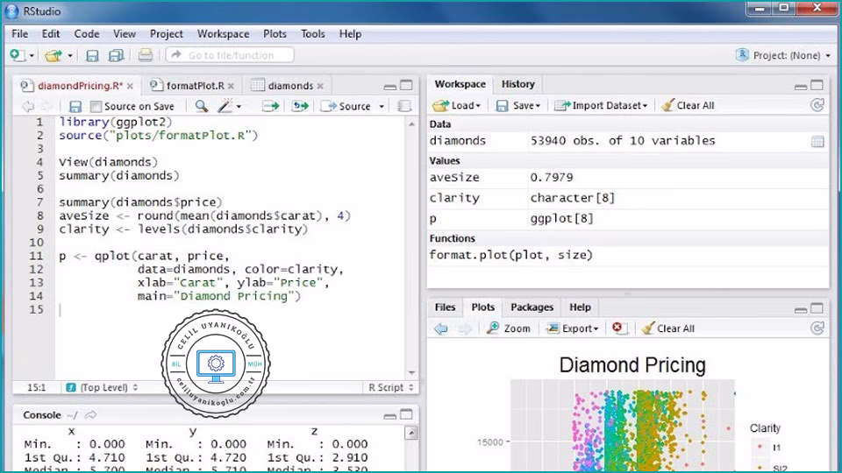Click the Re-run previous region icon
The image size is (842, 473).
click(x=301, y=106)
